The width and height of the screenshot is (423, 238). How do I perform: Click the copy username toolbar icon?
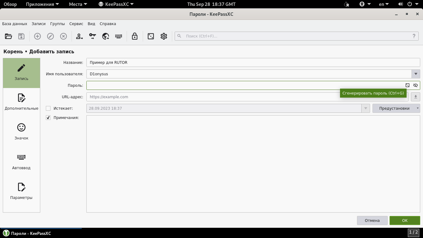coord(80,36)
